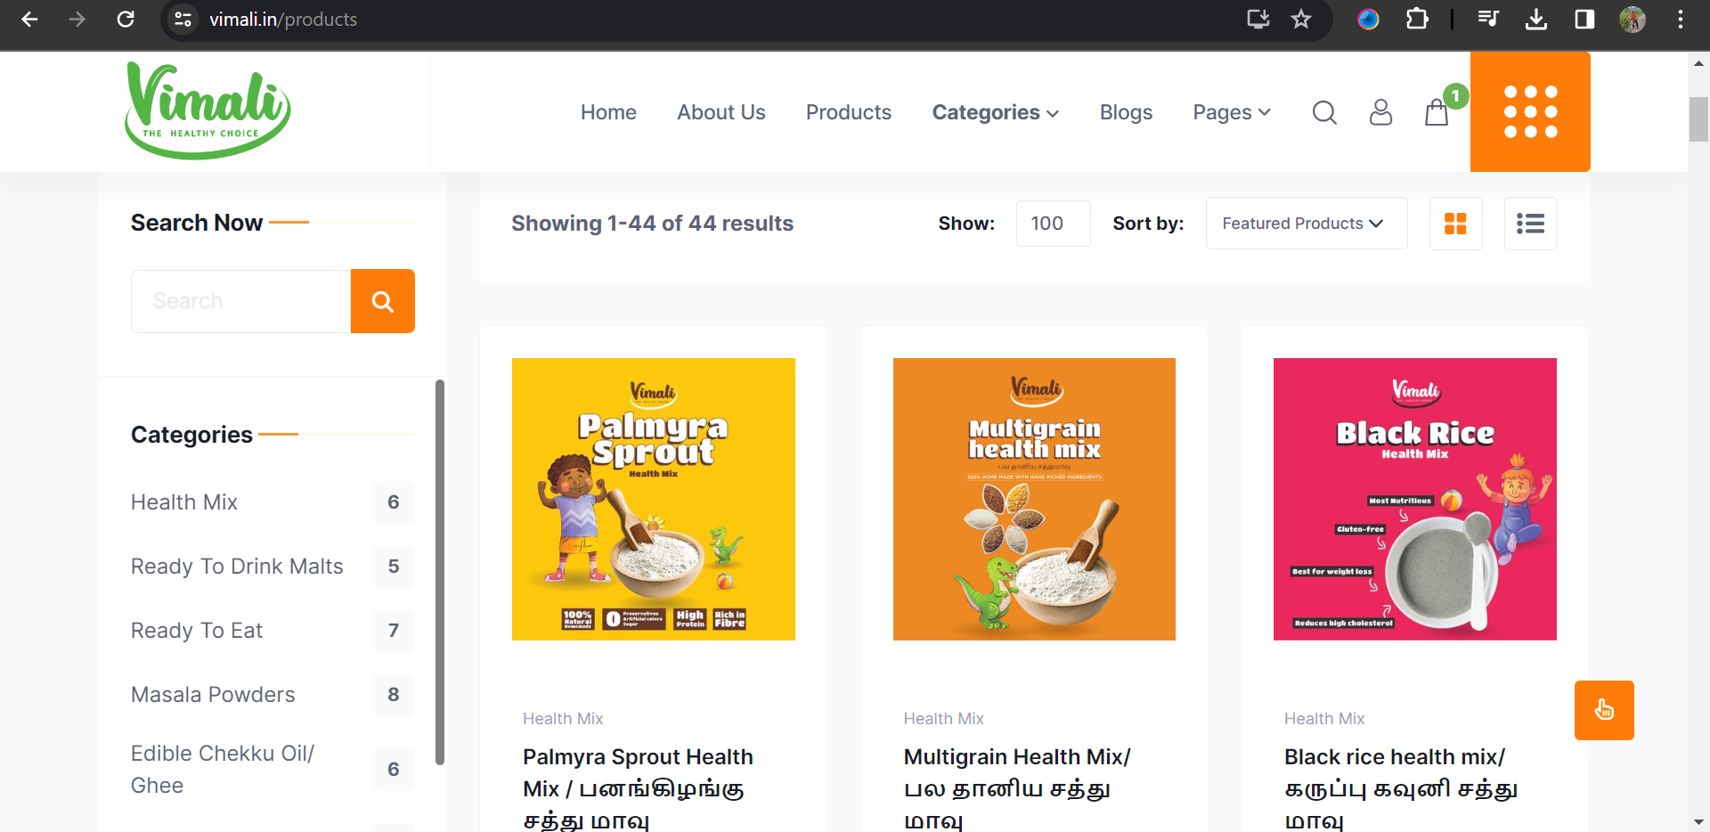Click Health Mix label under Black Rice
Viewport: 1710px width, 832px height.
1324,719
